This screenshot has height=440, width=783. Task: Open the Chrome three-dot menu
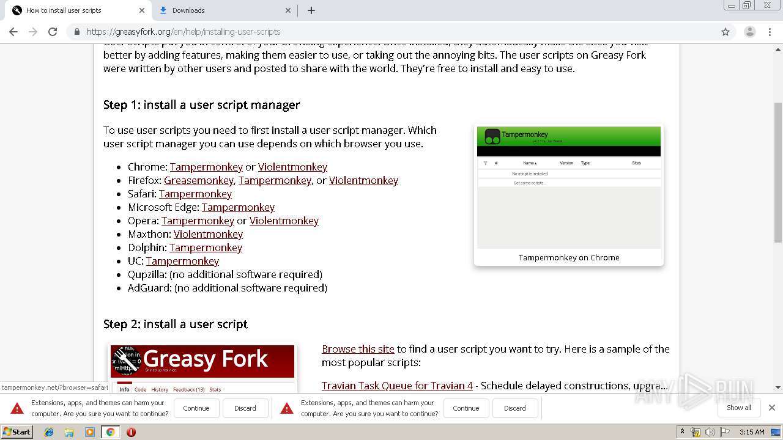coord(770,32)
